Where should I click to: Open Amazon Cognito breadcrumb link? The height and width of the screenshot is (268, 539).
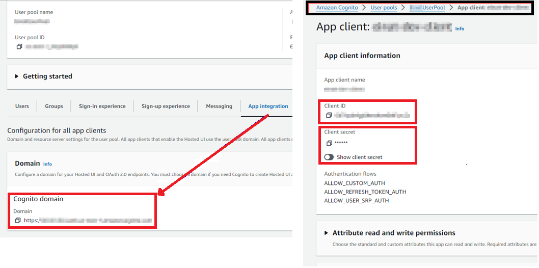point(337,8)
